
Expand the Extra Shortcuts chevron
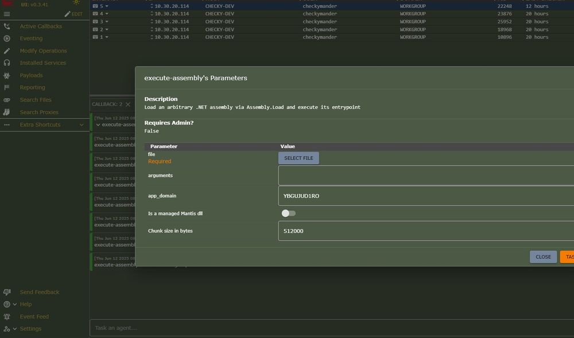(82, 125)
